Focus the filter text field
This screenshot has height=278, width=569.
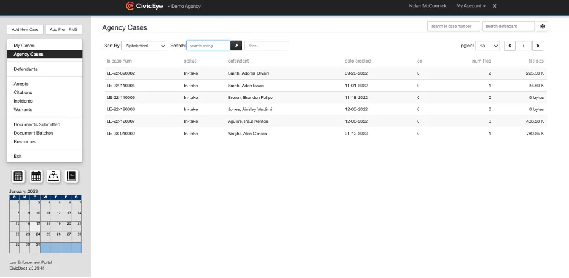click(x=267, y=46)
